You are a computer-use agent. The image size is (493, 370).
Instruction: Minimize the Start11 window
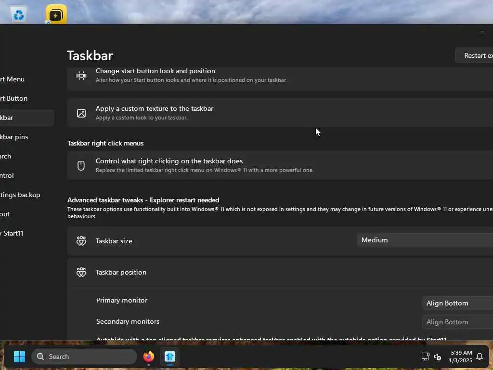point(481,31)
